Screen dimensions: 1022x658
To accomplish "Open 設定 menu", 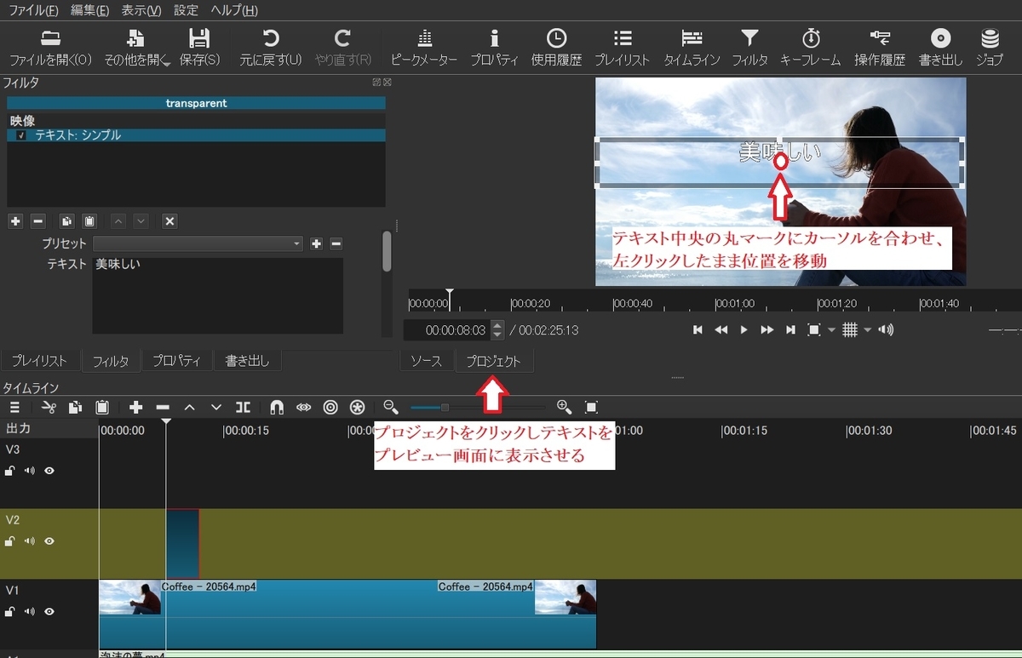I will point(186,10).
